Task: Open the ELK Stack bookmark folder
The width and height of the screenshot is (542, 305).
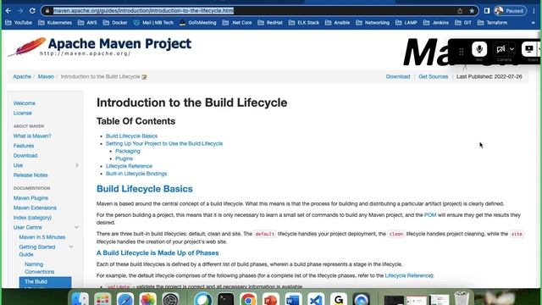Action: (x=304, y=23)
